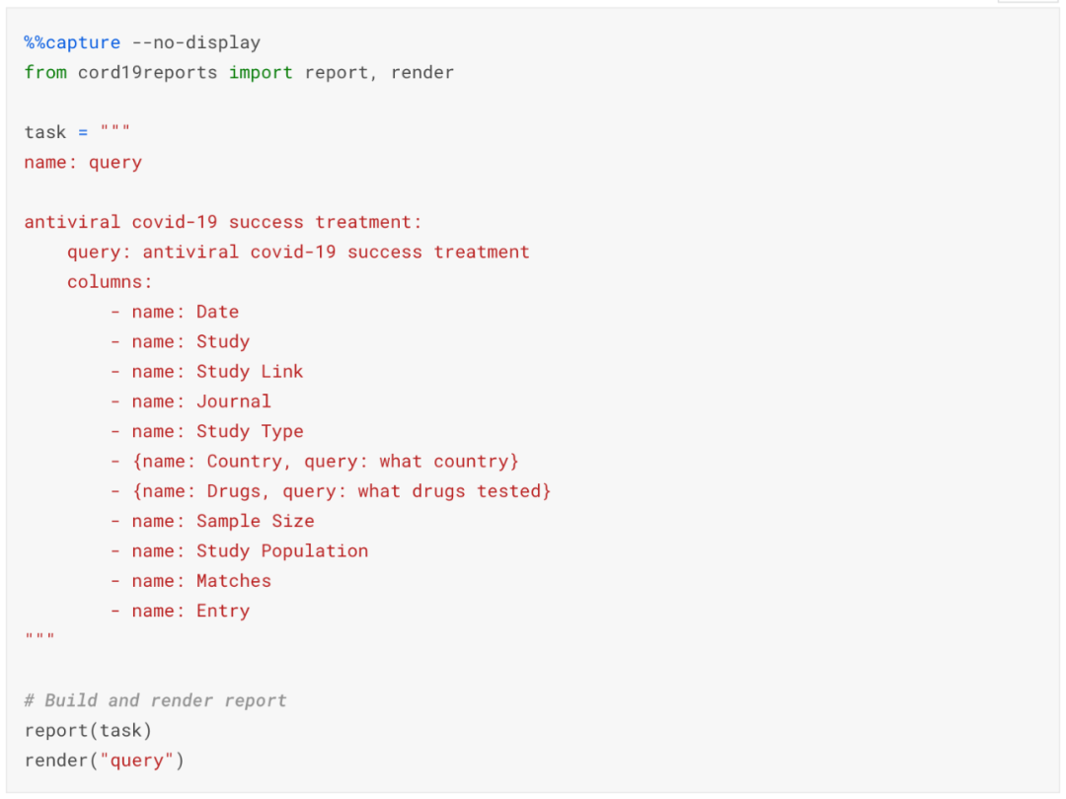Click the 'name: query' line
This screenshot has width=1066, height=799.
click(83, 162)
